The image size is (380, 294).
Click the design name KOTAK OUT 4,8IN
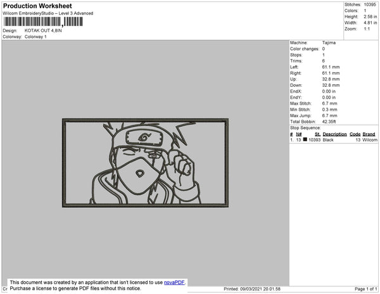pos(43,30)
